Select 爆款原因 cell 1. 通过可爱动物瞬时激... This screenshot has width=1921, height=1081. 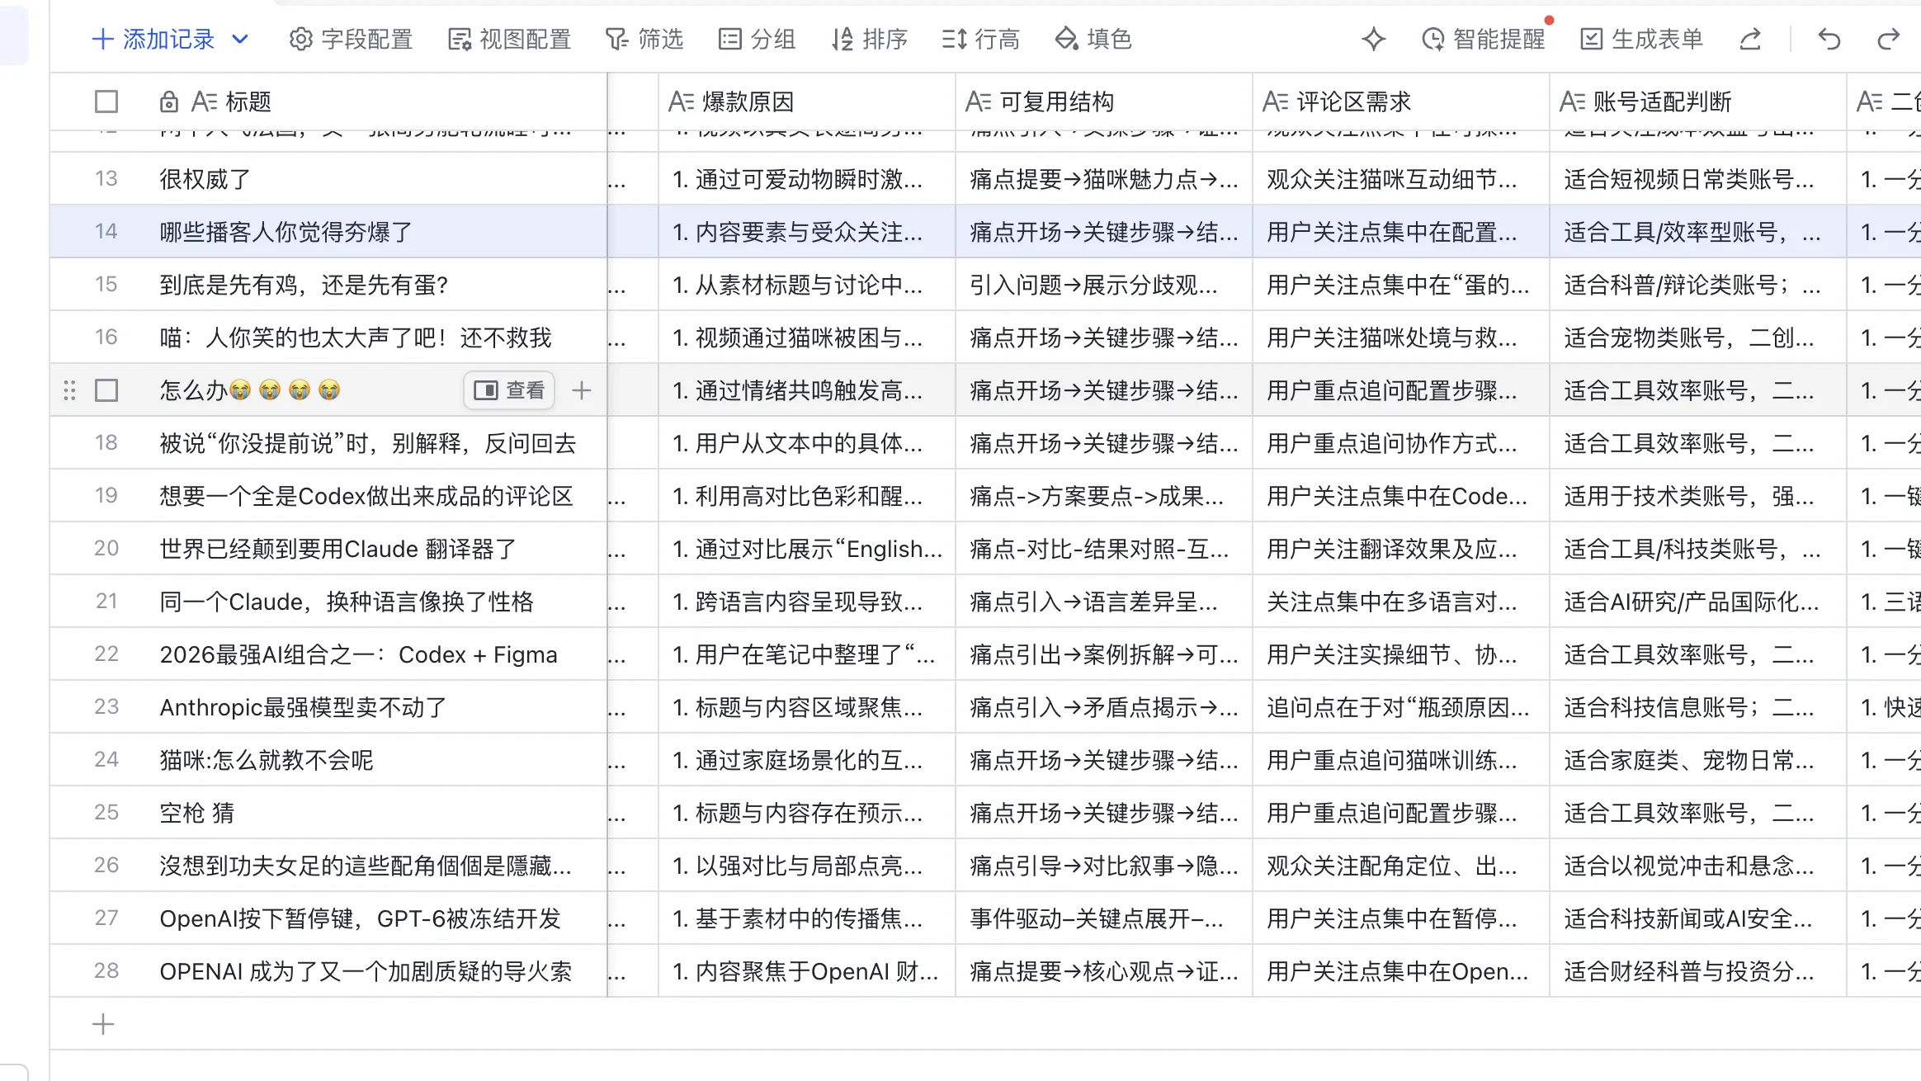(806, 179)
